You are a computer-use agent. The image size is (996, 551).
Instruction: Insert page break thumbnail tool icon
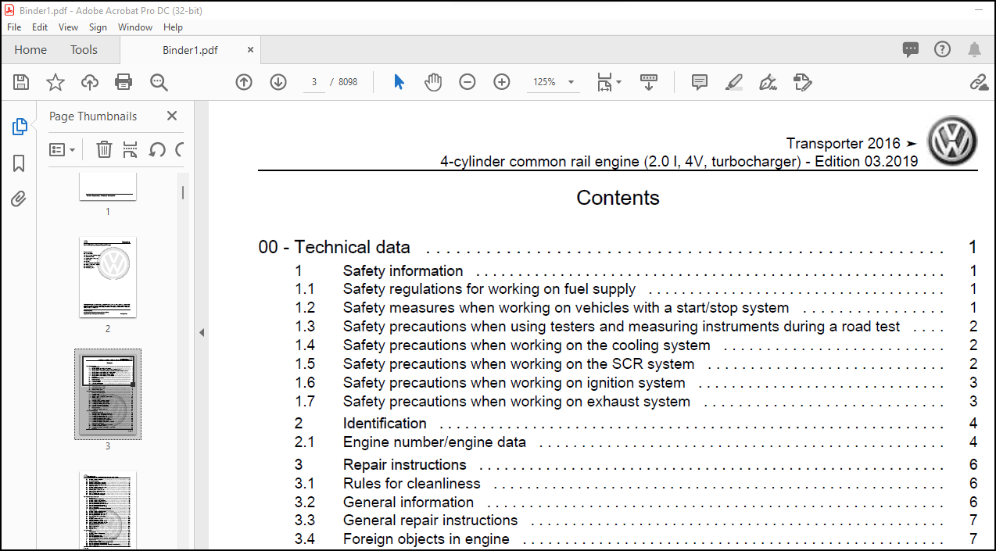[130, 149]
